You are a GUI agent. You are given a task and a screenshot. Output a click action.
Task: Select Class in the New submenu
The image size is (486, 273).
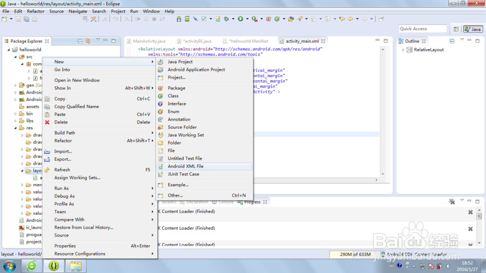point(205,96)
